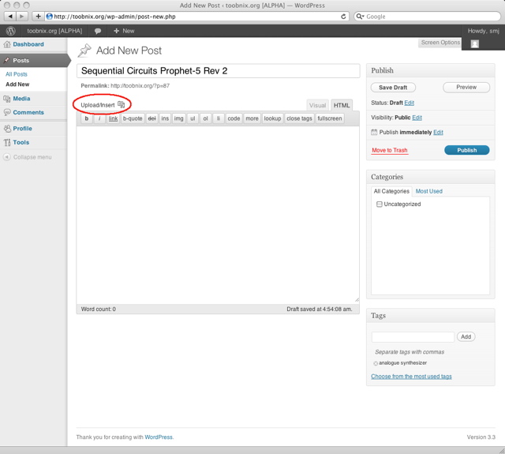Click the WordPress footer link
This screenshot has height=454, width=505.
point(159,437)
